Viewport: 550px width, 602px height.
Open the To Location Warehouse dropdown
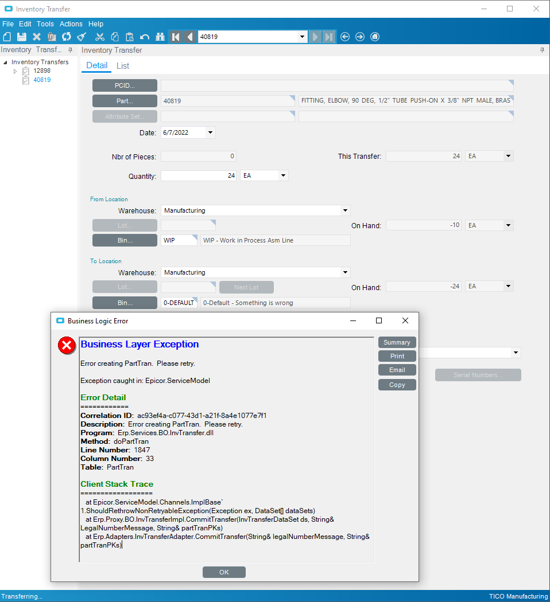click(345, 272)
